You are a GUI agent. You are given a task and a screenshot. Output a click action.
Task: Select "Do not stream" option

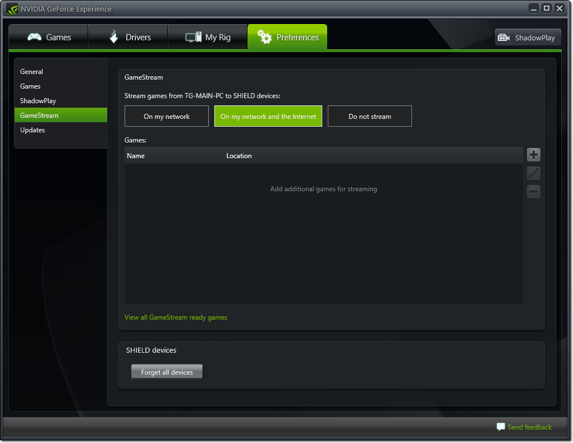[370, 116]
